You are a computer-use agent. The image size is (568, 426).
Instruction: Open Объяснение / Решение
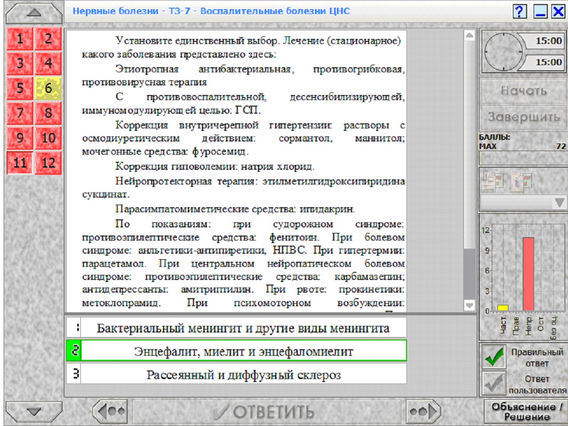pos(526,411)
